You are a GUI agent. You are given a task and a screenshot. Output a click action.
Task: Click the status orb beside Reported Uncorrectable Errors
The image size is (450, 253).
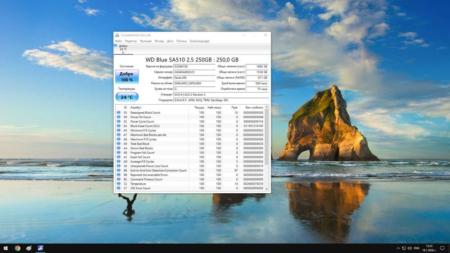click(x=118, y=175)
